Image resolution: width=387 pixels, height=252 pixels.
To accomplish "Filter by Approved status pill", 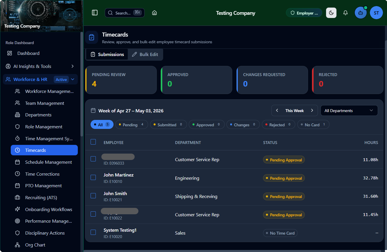I will click(x=206, y=125).
